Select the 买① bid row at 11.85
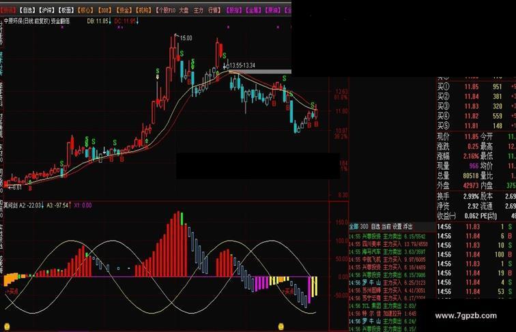 click(x=476, y=87)
